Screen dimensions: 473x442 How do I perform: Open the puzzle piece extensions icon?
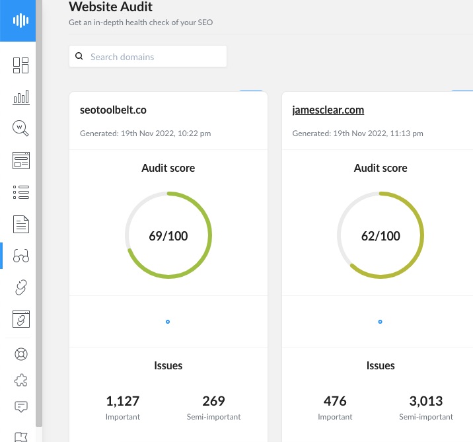tap(21, 380)
